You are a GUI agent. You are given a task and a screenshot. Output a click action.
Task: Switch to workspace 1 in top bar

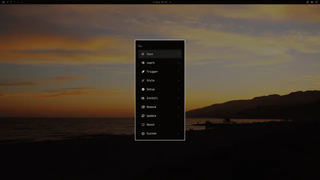click(7, 2)
